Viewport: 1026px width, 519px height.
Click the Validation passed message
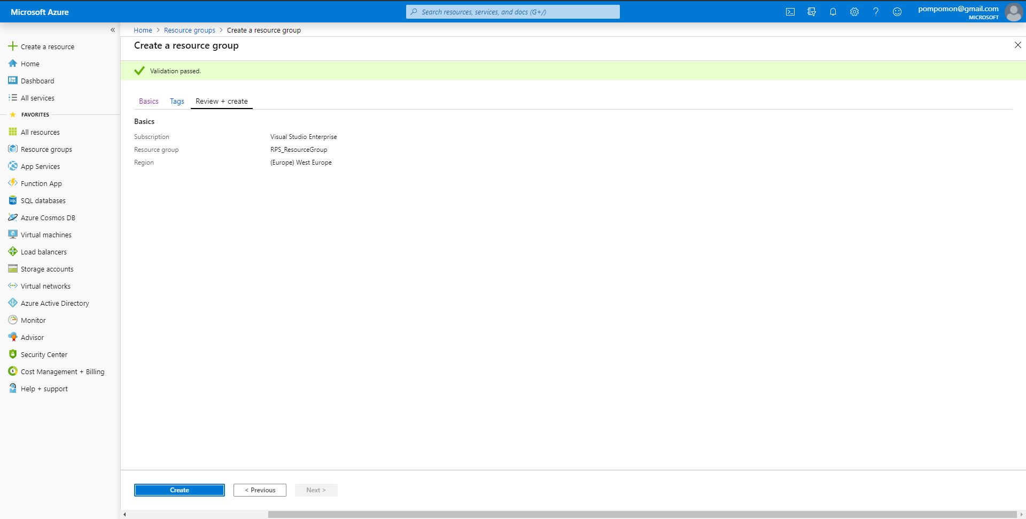pos(175,71)
